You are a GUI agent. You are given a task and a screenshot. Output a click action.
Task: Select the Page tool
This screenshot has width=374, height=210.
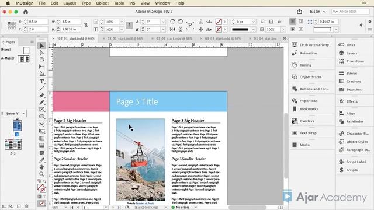click(41, 60)
